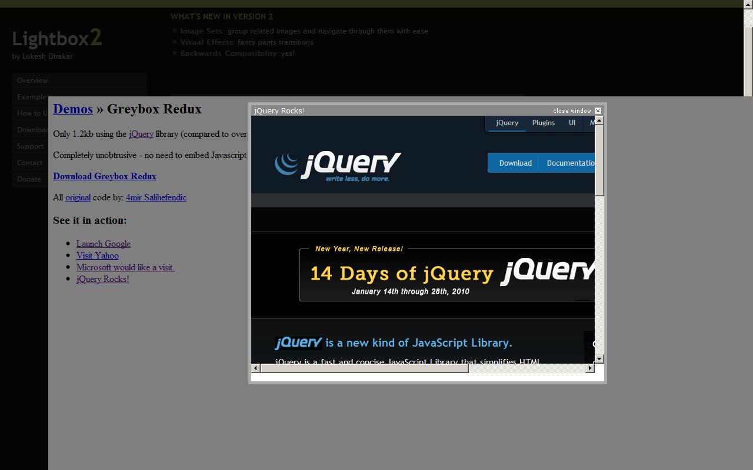
Task: Open the Documentation button
Action: coord(568,163)
